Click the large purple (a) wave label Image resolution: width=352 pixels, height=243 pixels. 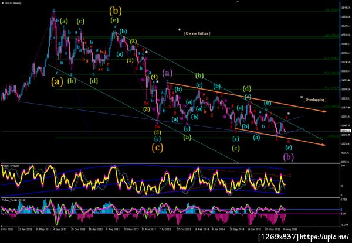pos(167,73)
